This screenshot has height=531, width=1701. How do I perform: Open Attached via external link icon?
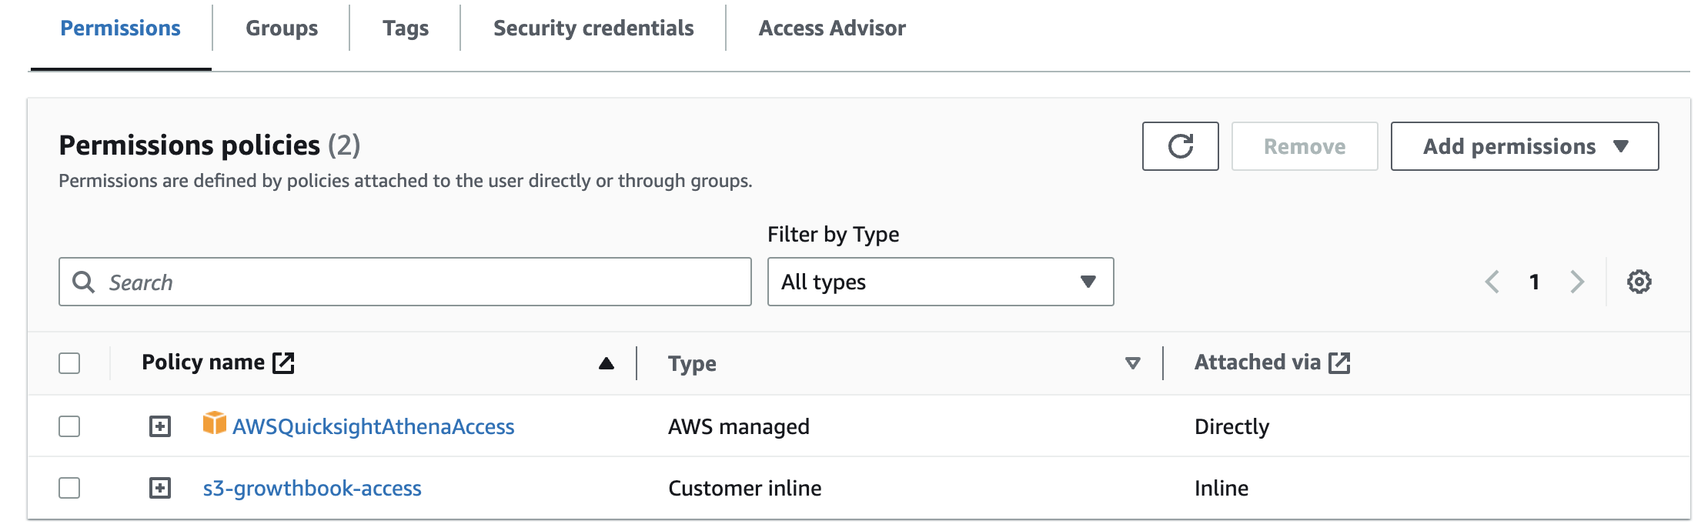pos(1339,362)
